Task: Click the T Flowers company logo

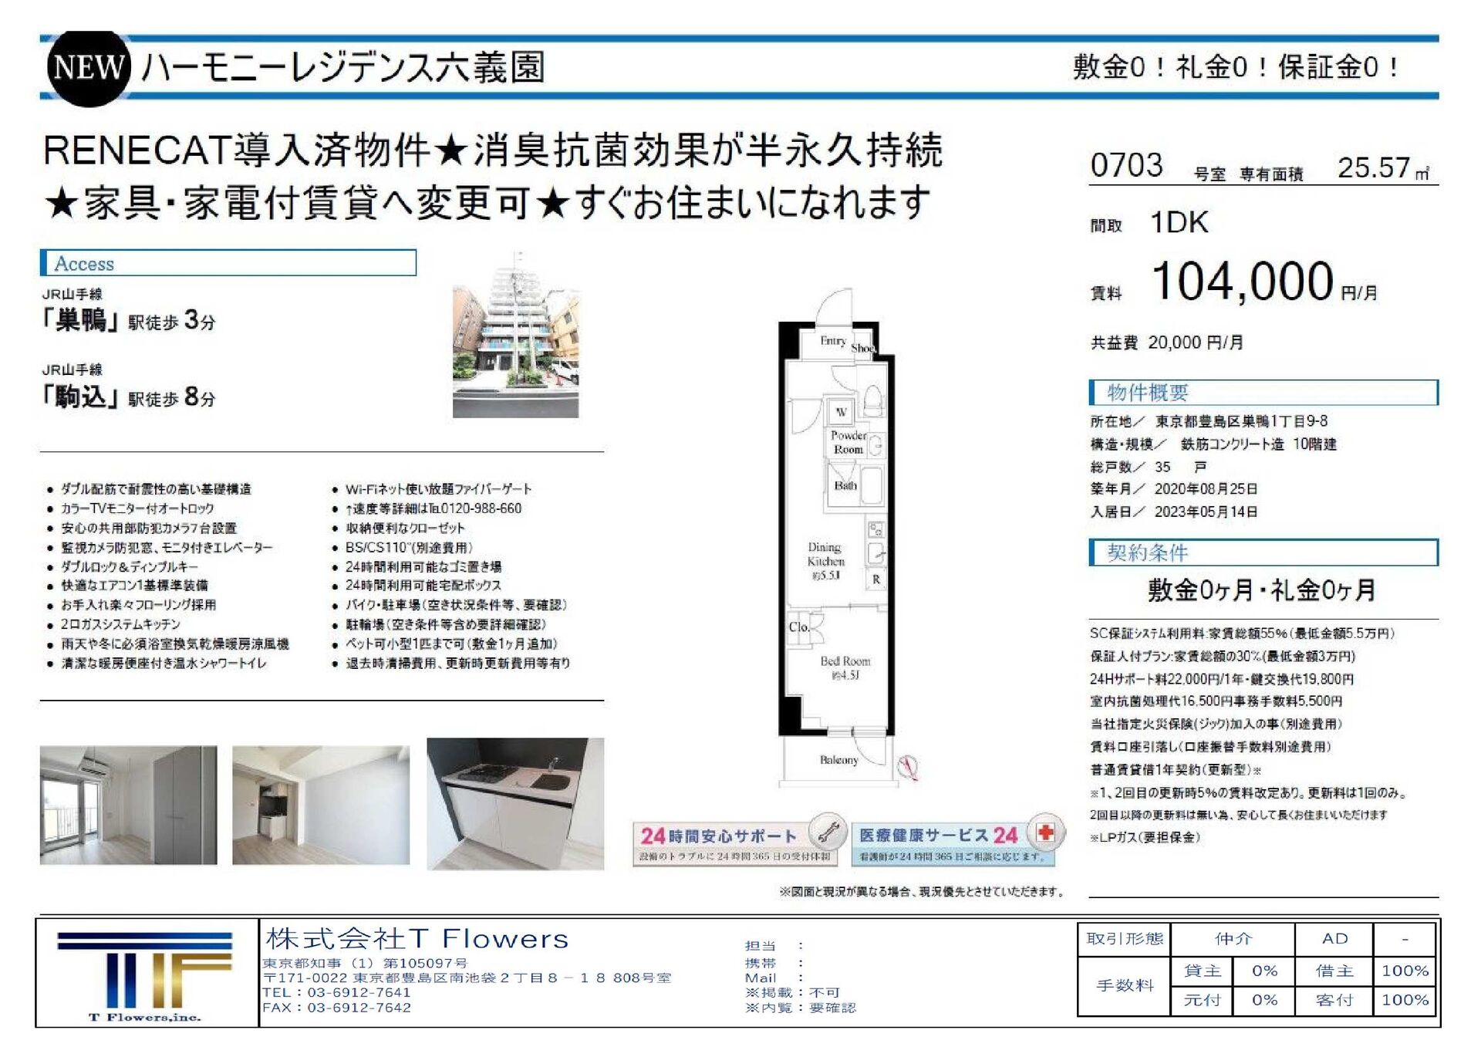Action: 144,975
